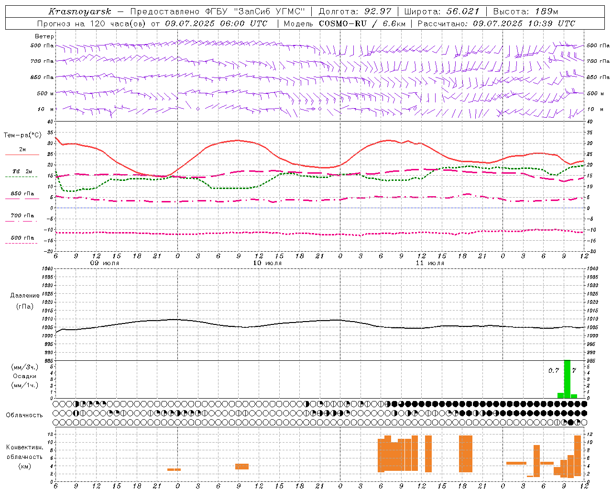Click the last orange convective cloud bar

578,456
